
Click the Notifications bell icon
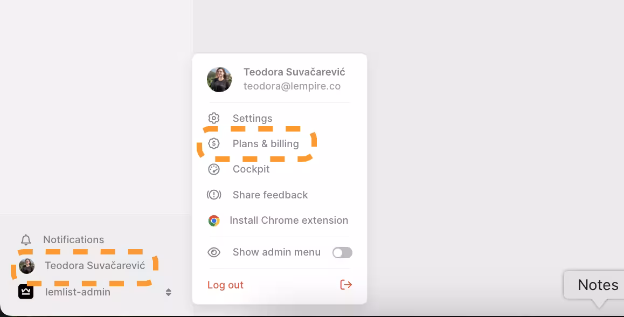pos(26,240)
